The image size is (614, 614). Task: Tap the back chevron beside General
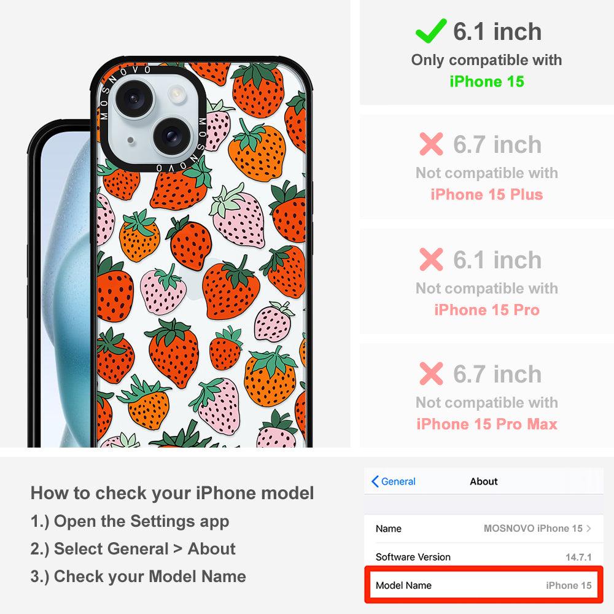coord(375,481)
